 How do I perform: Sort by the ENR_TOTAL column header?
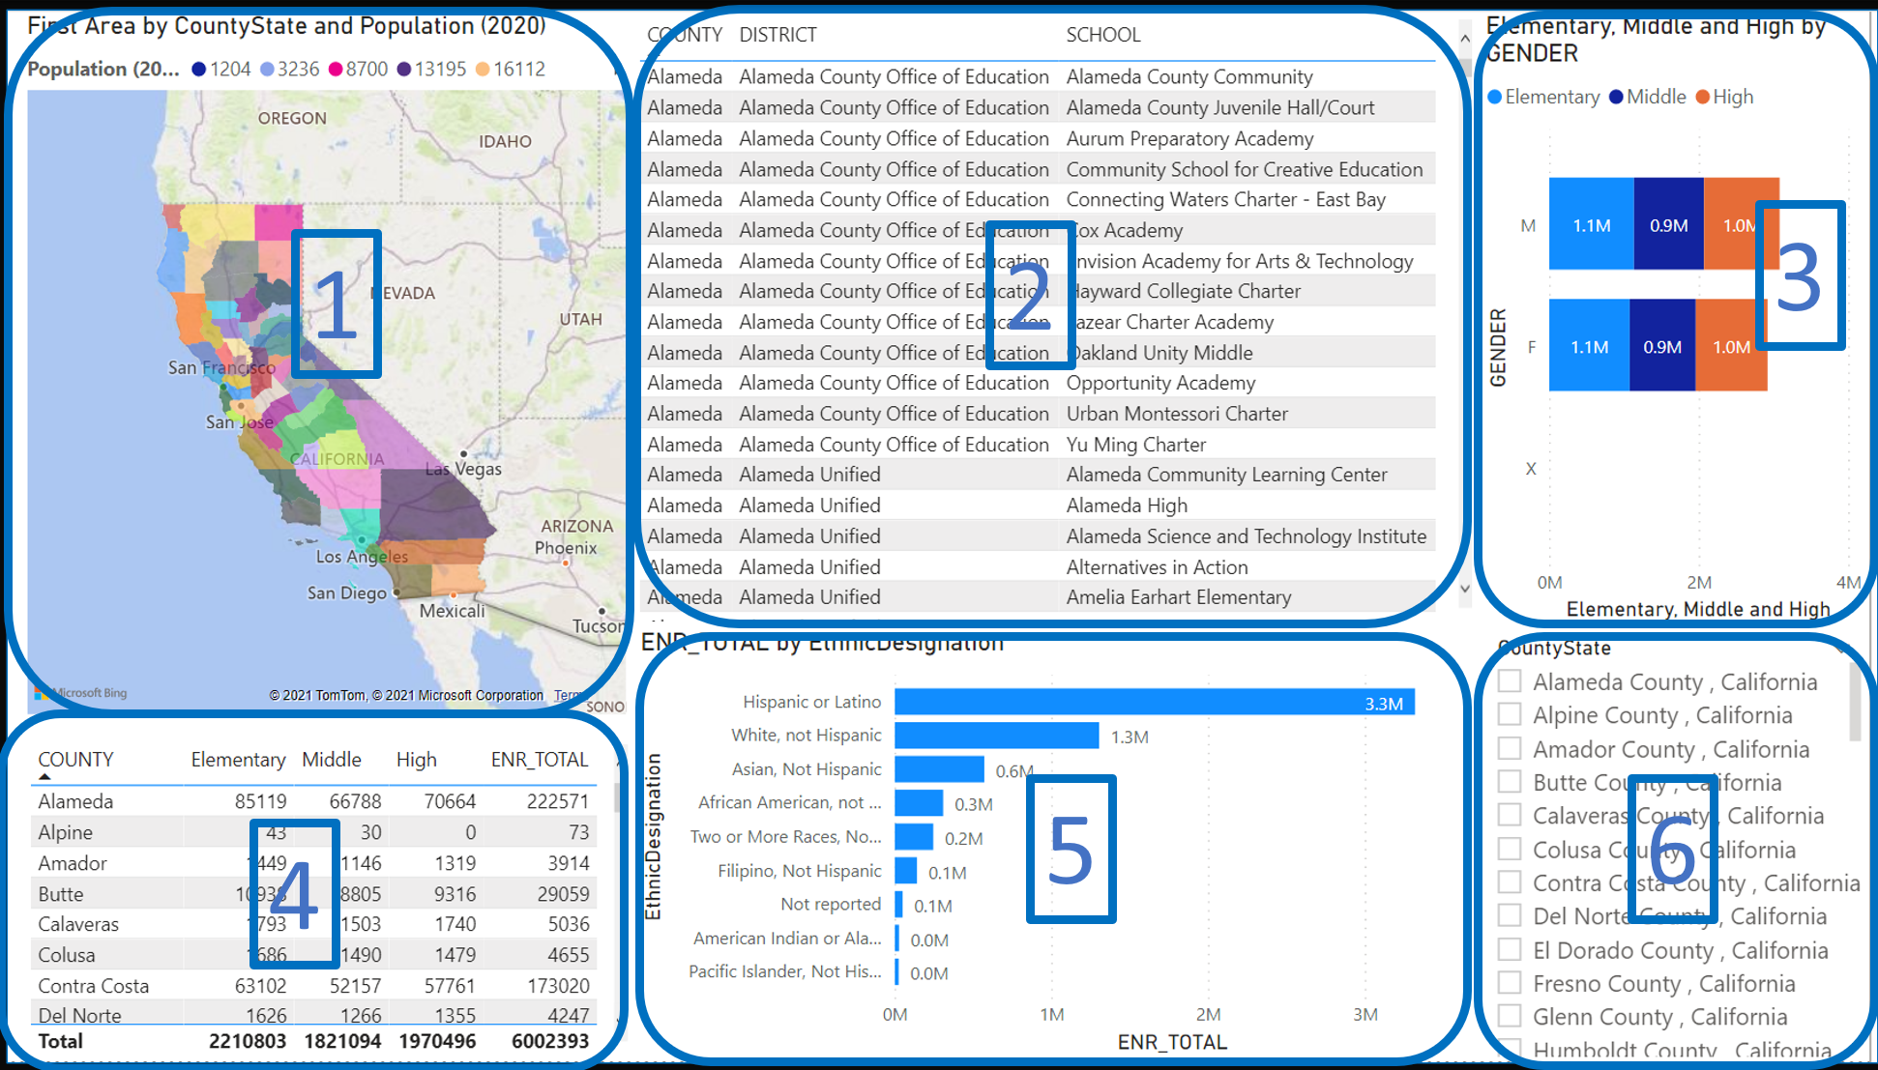539,760
